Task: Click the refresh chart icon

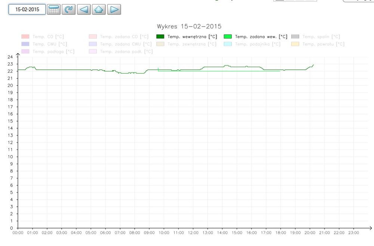Action: coord(68,9)
